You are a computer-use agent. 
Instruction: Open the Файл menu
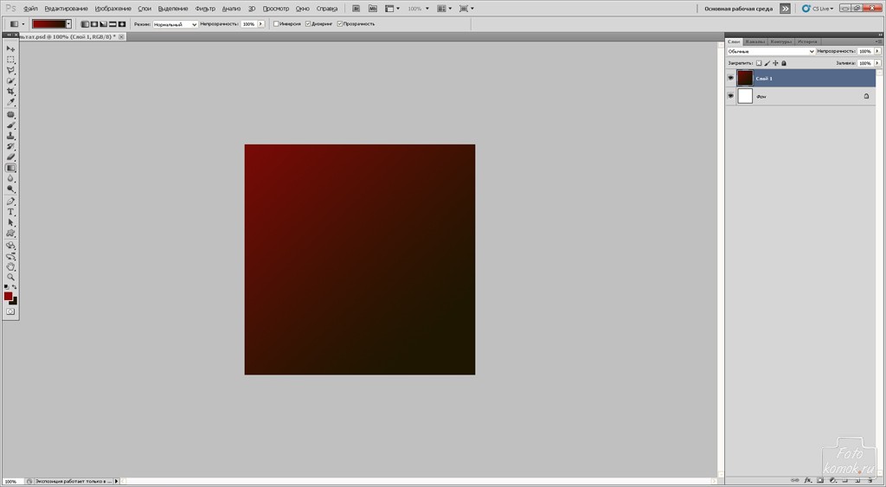pyautogui.click(x=30, y=9)
